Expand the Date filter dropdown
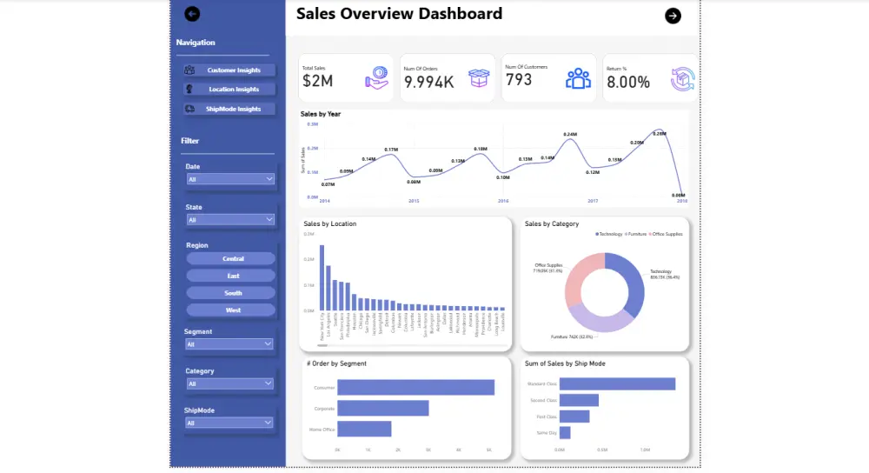The height and width of the screenshot is (473, 869). pos(230,179)
